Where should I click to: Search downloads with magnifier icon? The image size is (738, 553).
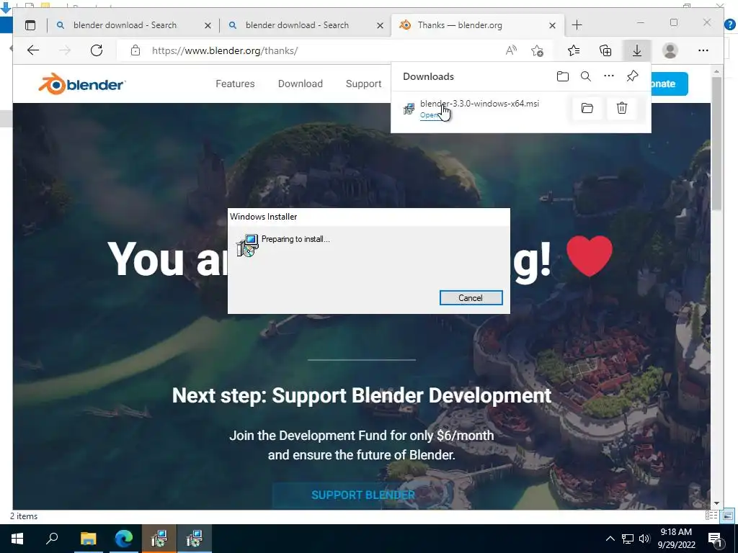(585, 76)
